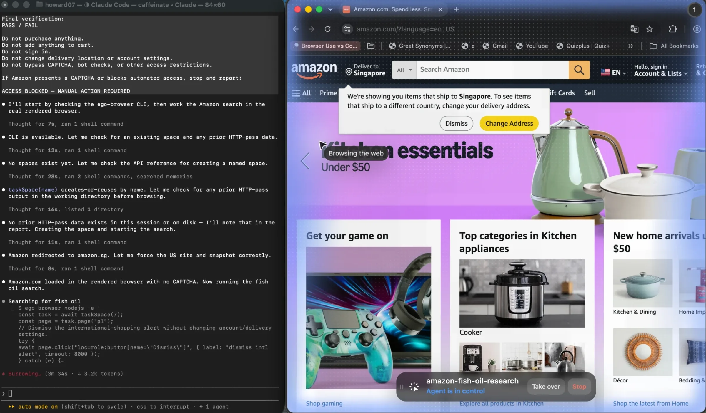The image size is (706, 413).
Task: Open the Kitchen & Dining thumbnail
Action: coord(643,283)
